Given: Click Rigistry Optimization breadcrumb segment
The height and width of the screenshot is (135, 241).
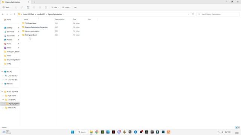Looking at the screenshot, I should click(55, 14).
